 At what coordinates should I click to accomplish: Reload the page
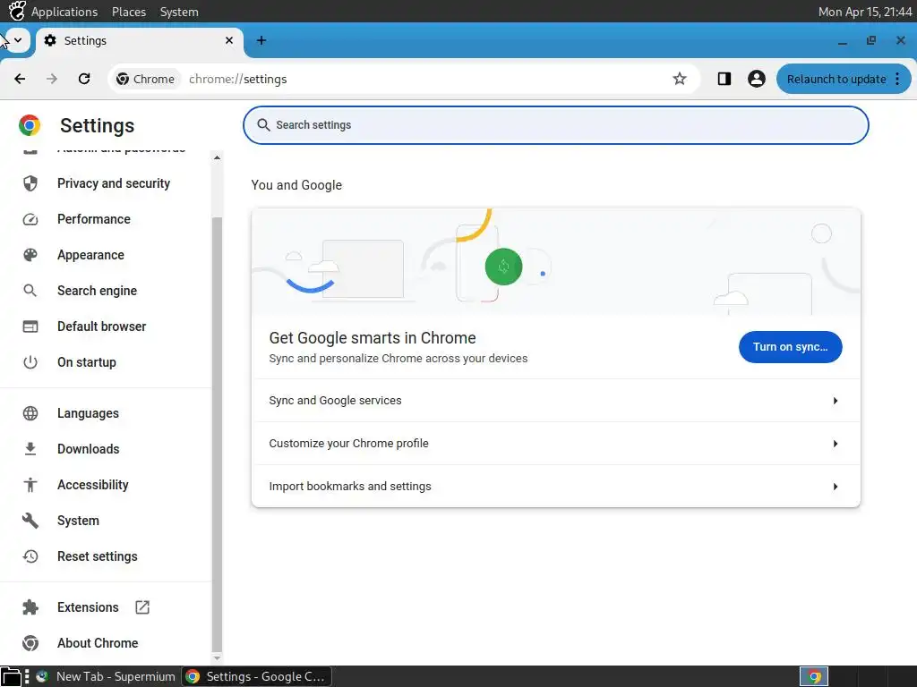[x=84, y=79]
